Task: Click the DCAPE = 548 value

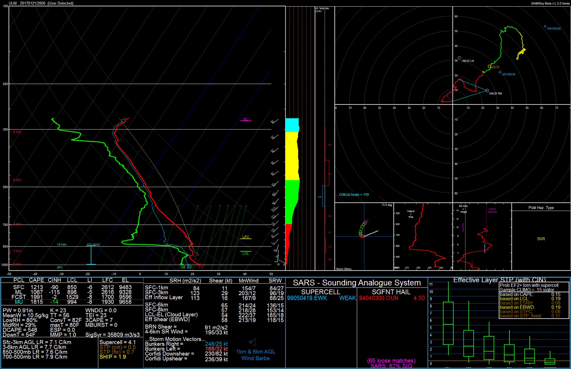Action: (20, 330)
